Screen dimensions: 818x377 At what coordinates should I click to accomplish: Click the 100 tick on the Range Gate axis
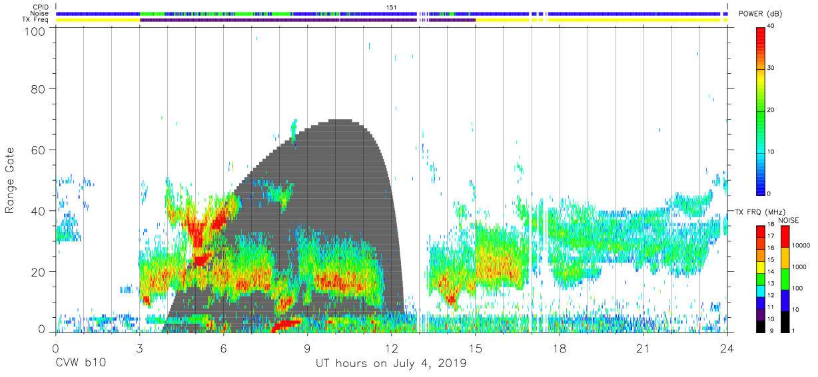point(36,31)
